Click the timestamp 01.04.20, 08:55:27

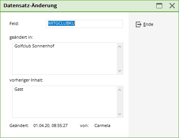50,125
